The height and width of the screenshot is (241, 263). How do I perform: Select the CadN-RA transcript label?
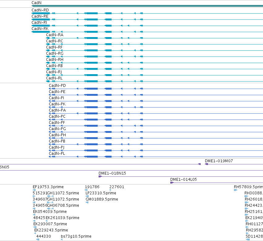(x=55, y=35)
